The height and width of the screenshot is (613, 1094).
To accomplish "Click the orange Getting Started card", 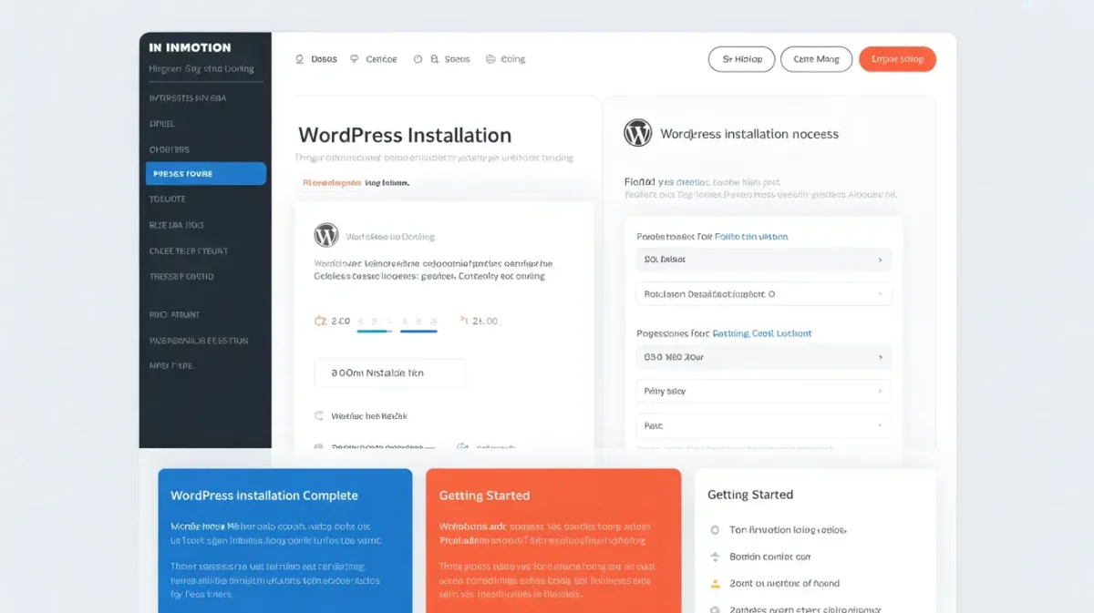I will [553, 540].
